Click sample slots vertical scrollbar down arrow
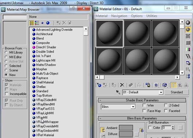 click(x=182, y=73)
